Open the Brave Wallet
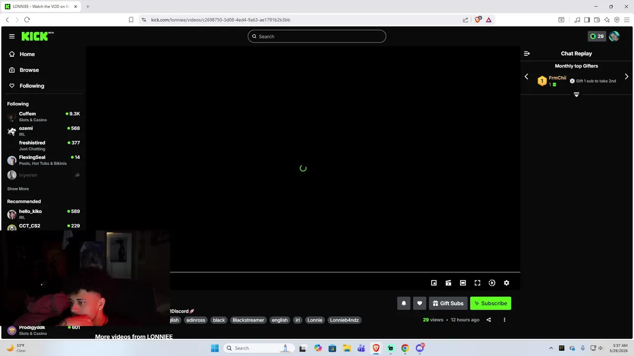The image size is (634, 356). point(597,20)
